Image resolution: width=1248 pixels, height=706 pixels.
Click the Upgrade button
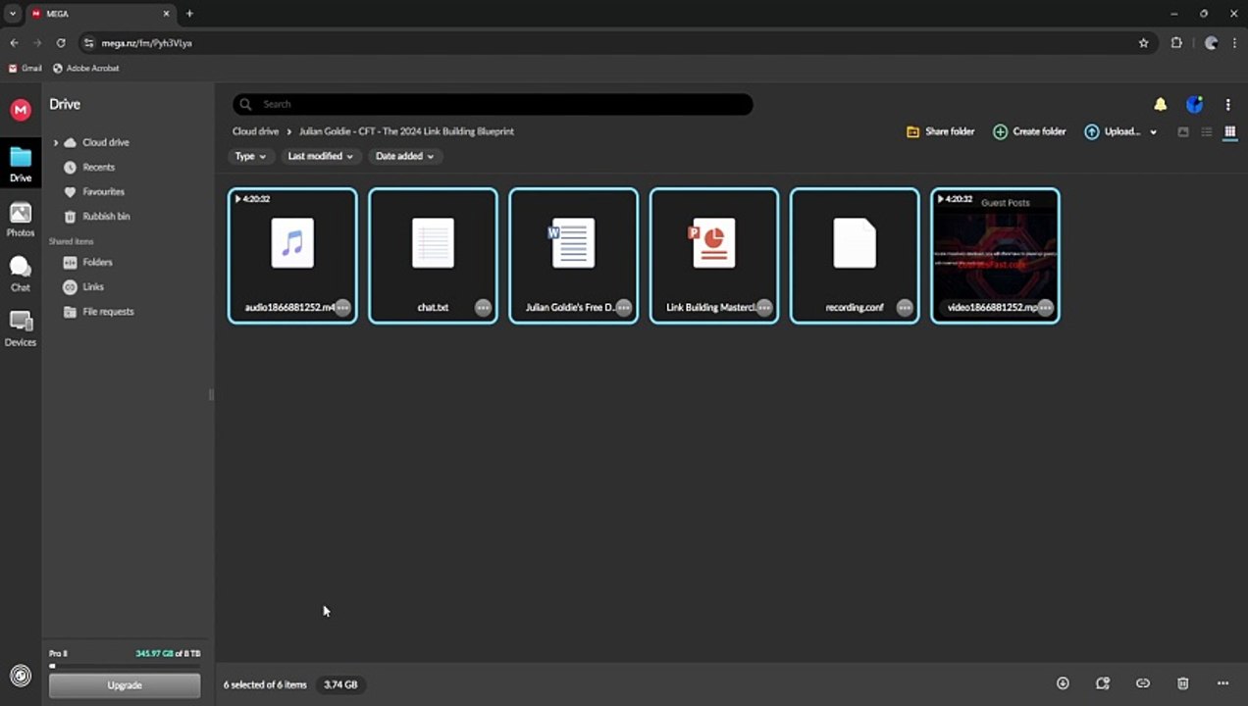click(x=125, y=685)
